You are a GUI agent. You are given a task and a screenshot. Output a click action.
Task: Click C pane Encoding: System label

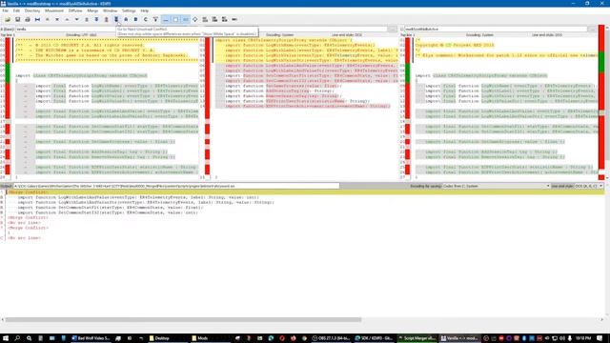coord(479,35)
